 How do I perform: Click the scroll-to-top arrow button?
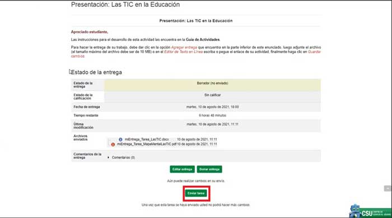(x=388, y=188)
